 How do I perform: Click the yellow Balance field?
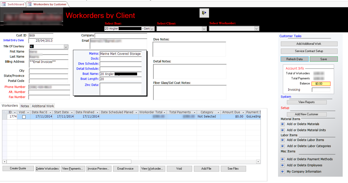click(x=321, y=84)
